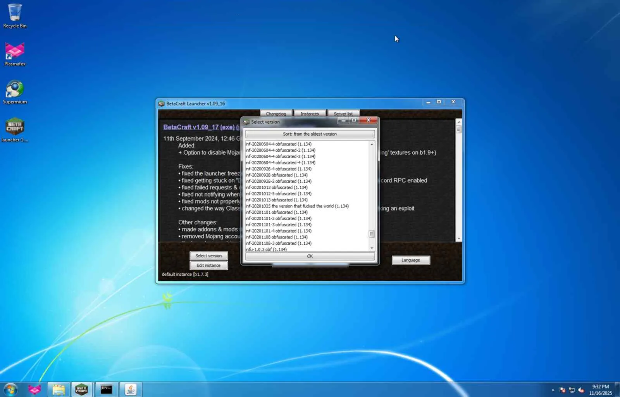Close the BetaCraft Launcher window
The width and height of the screenshot is (620, 397).
pos(453,102)
